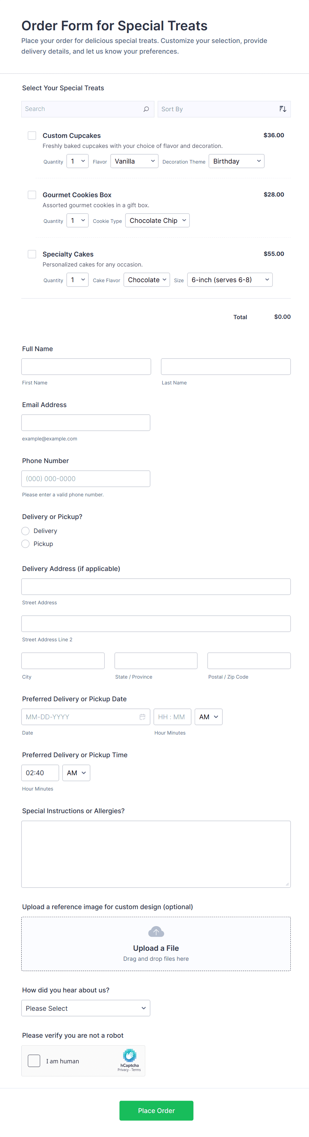
Task: Select the Gourmet Cookies Box checkbox
Action: (x=32, y=195)
